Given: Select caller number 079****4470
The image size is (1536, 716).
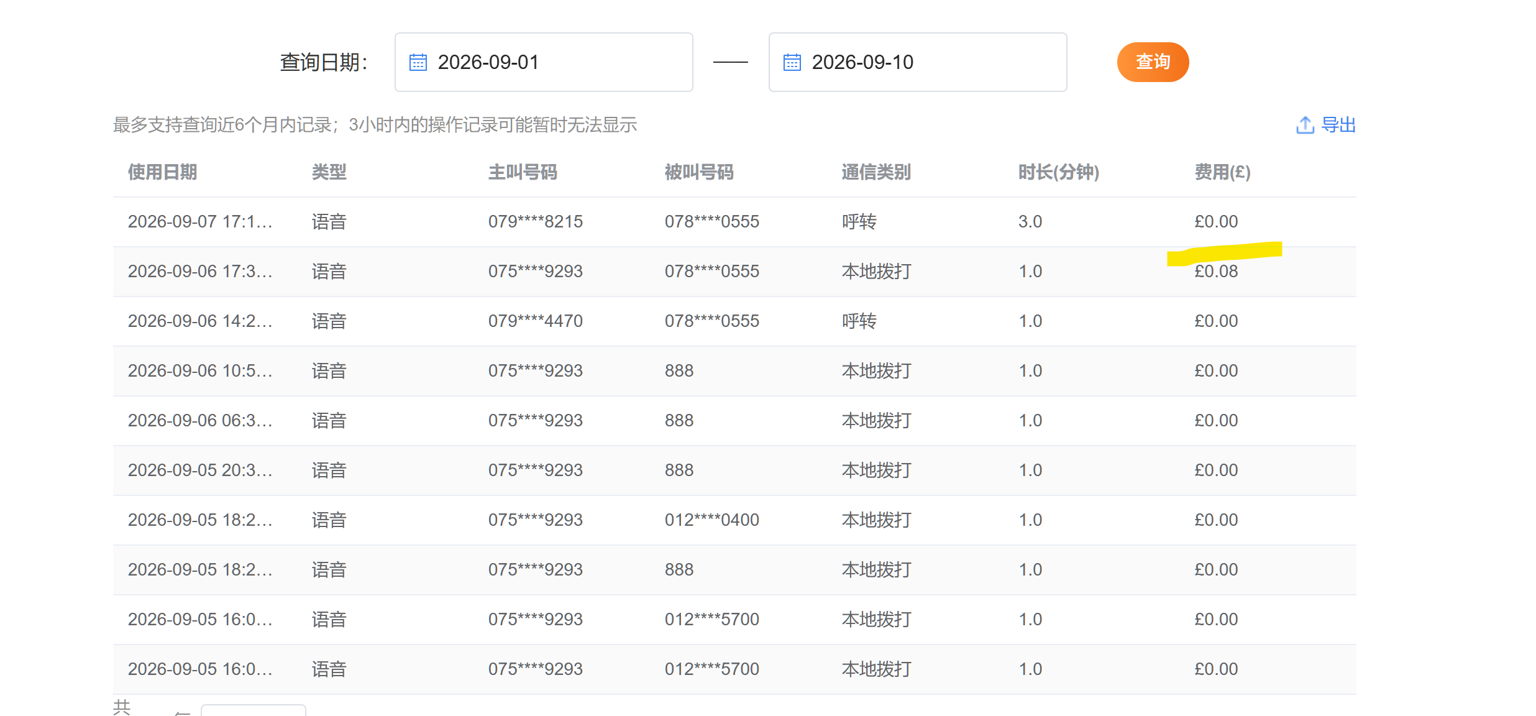Looking at the screenshot, I should [x=536, y=321].
